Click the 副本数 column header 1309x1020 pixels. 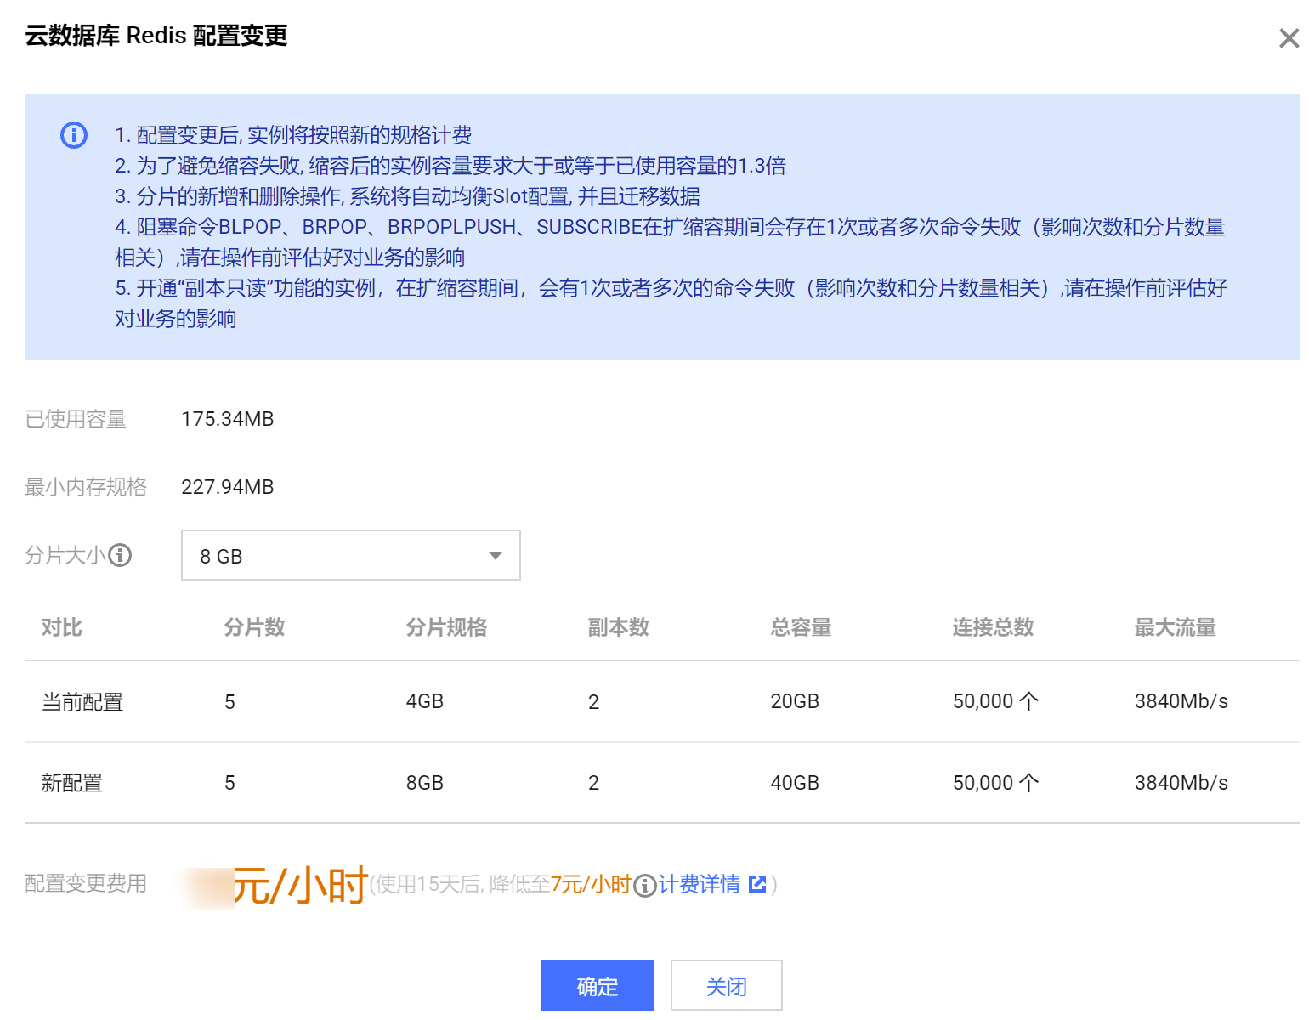(619, 627)
